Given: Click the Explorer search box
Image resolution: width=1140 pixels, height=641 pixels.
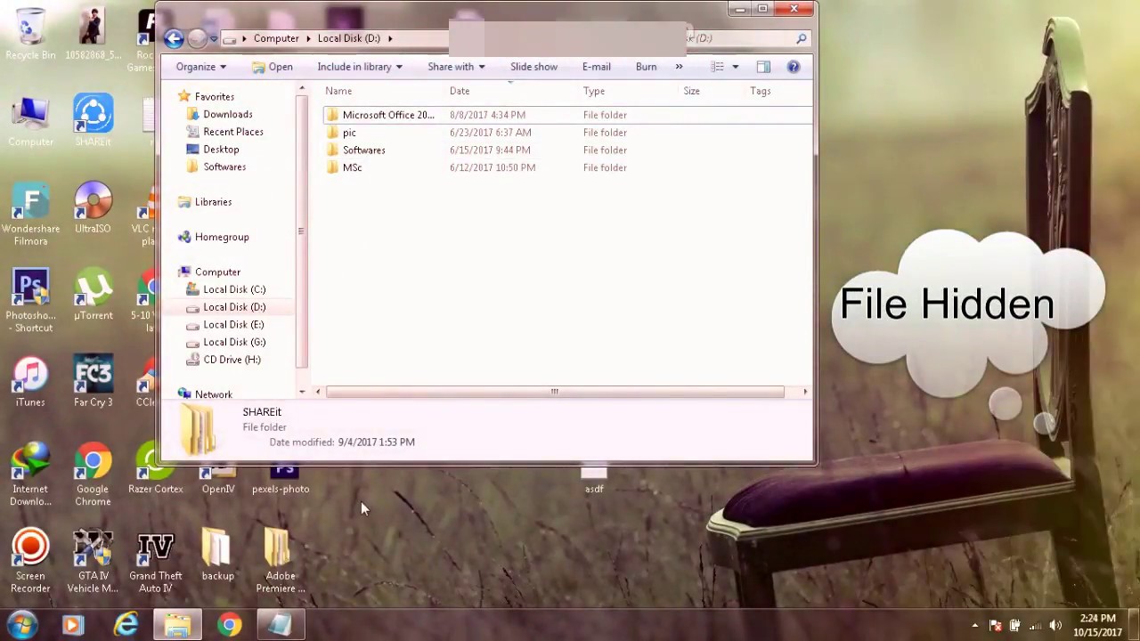Looking at the screenshot, I should (748, 38).
